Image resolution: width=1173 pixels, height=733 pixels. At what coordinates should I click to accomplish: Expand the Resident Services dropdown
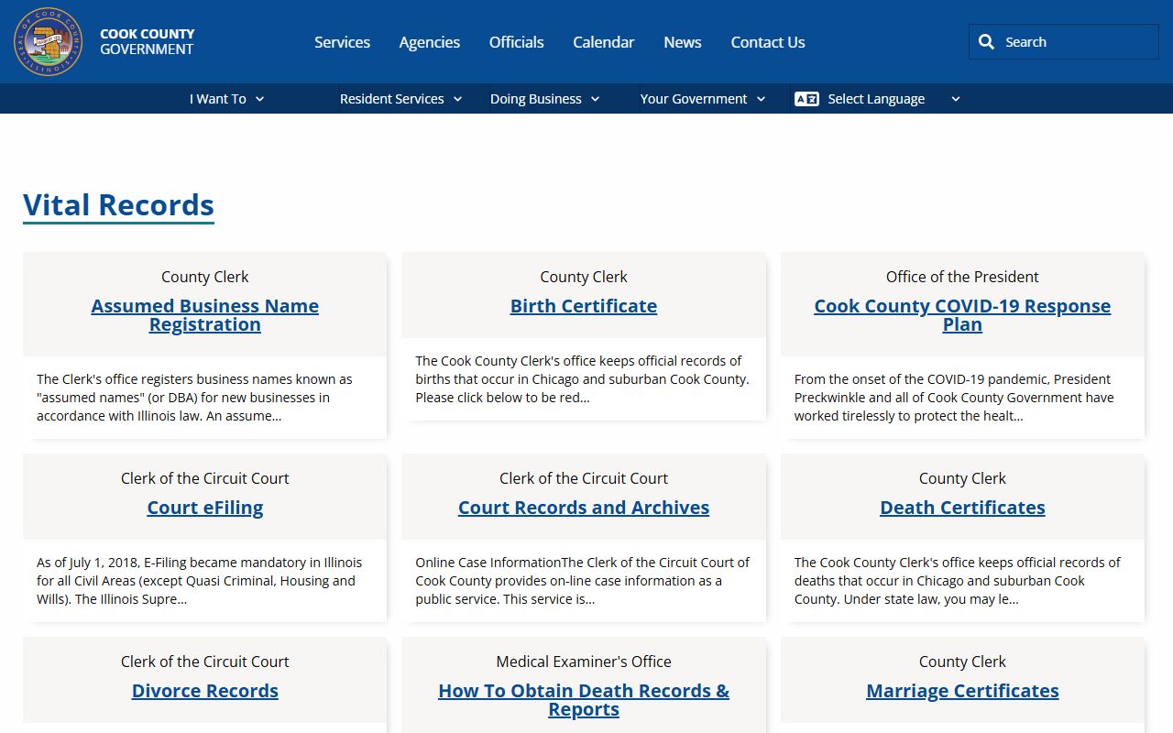(x=400, y=99)
